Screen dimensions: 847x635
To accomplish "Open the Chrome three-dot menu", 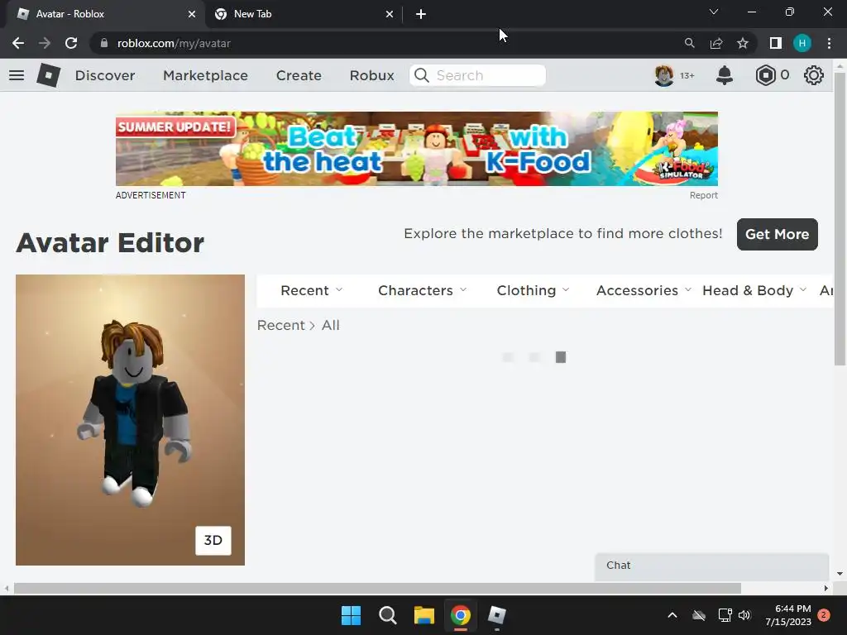I will (829, 43).
